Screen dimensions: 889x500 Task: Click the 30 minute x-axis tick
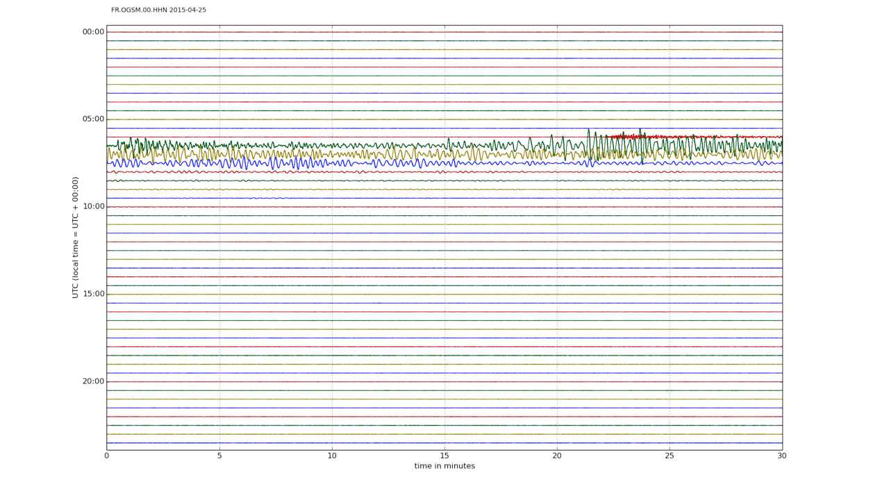click(782, 456)
